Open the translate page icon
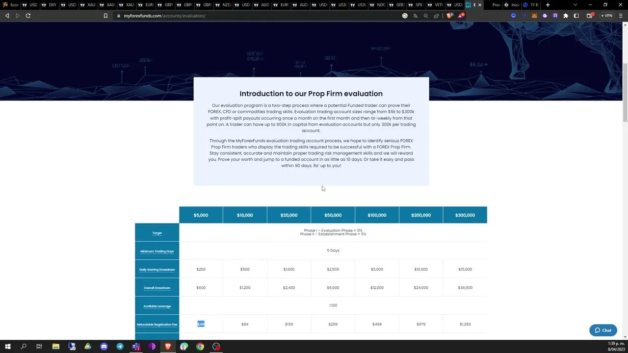This screenshot has height=353, width=628. pos(415,16)
